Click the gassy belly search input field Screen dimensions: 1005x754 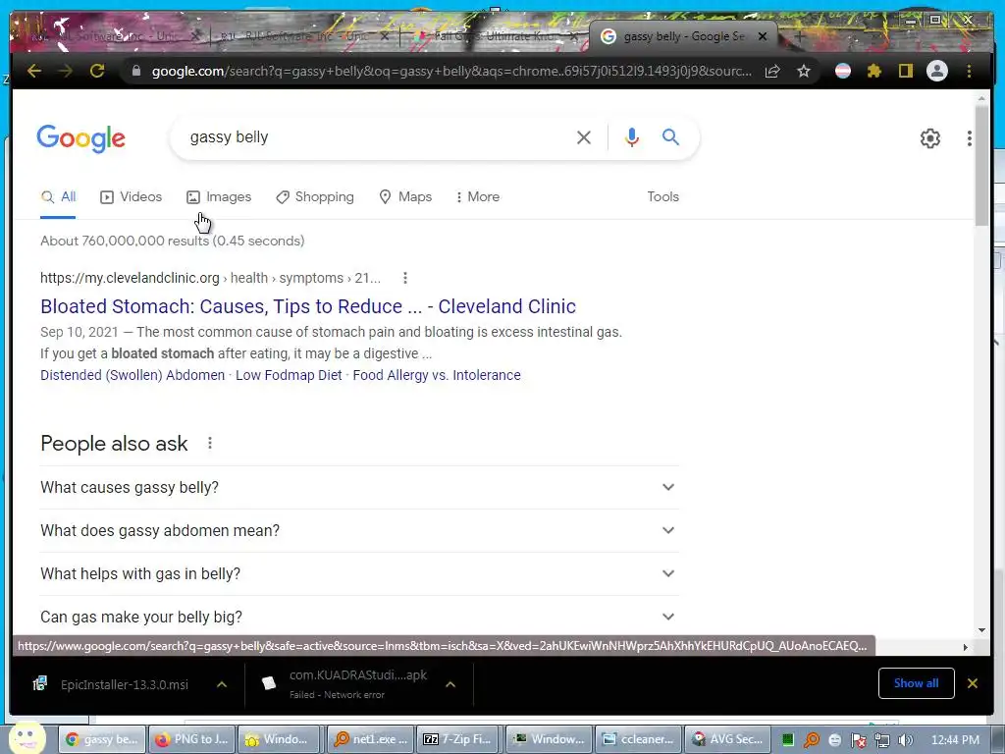pos(378,137)
